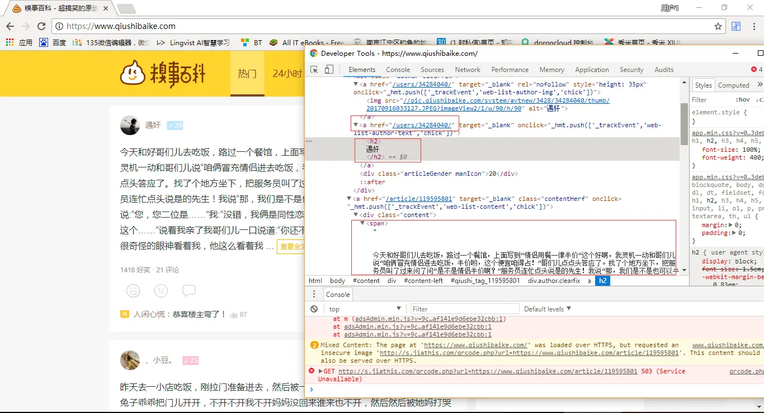Clear the console with the ban icon
This screenshot has height=413, width=764.
314,309
